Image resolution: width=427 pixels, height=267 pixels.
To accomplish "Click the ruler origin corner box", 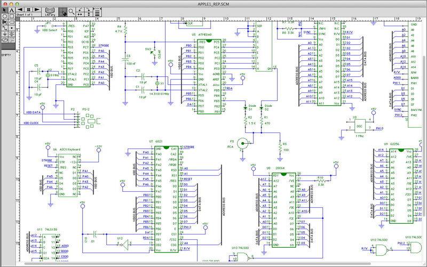I will coord(18,19).
